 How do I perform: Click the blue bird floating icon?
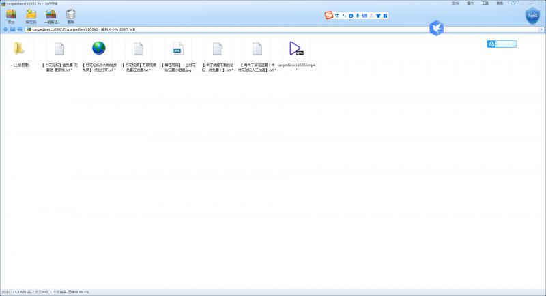pos(437,28)
